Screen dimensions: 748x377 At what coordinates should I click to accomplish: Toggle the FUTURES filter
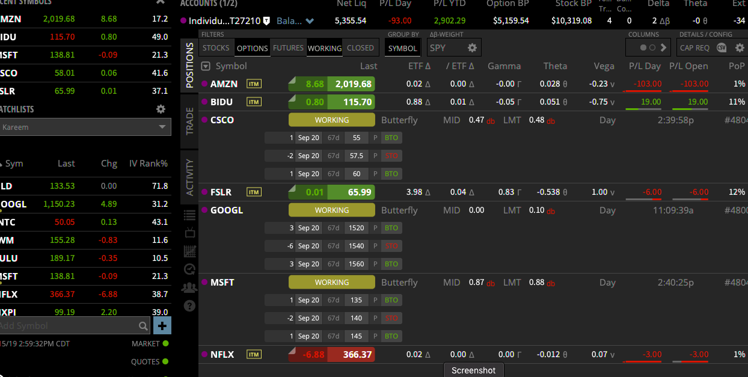[x=288, y=48]
